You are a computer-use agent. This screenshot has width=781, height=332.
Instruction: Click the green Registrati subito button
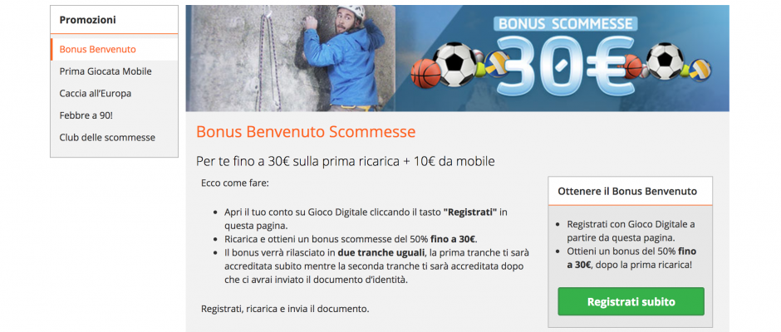pos(631,301)
